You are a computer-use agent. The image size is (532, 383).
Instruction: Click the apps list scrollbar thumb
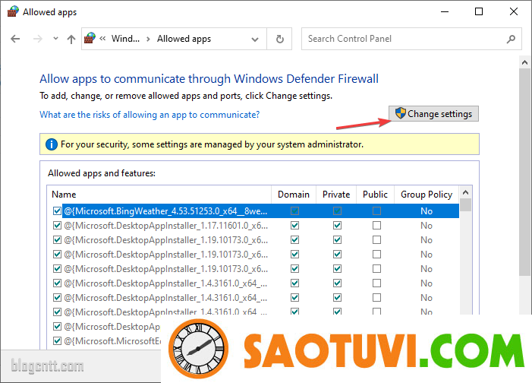tap(465, 205)
